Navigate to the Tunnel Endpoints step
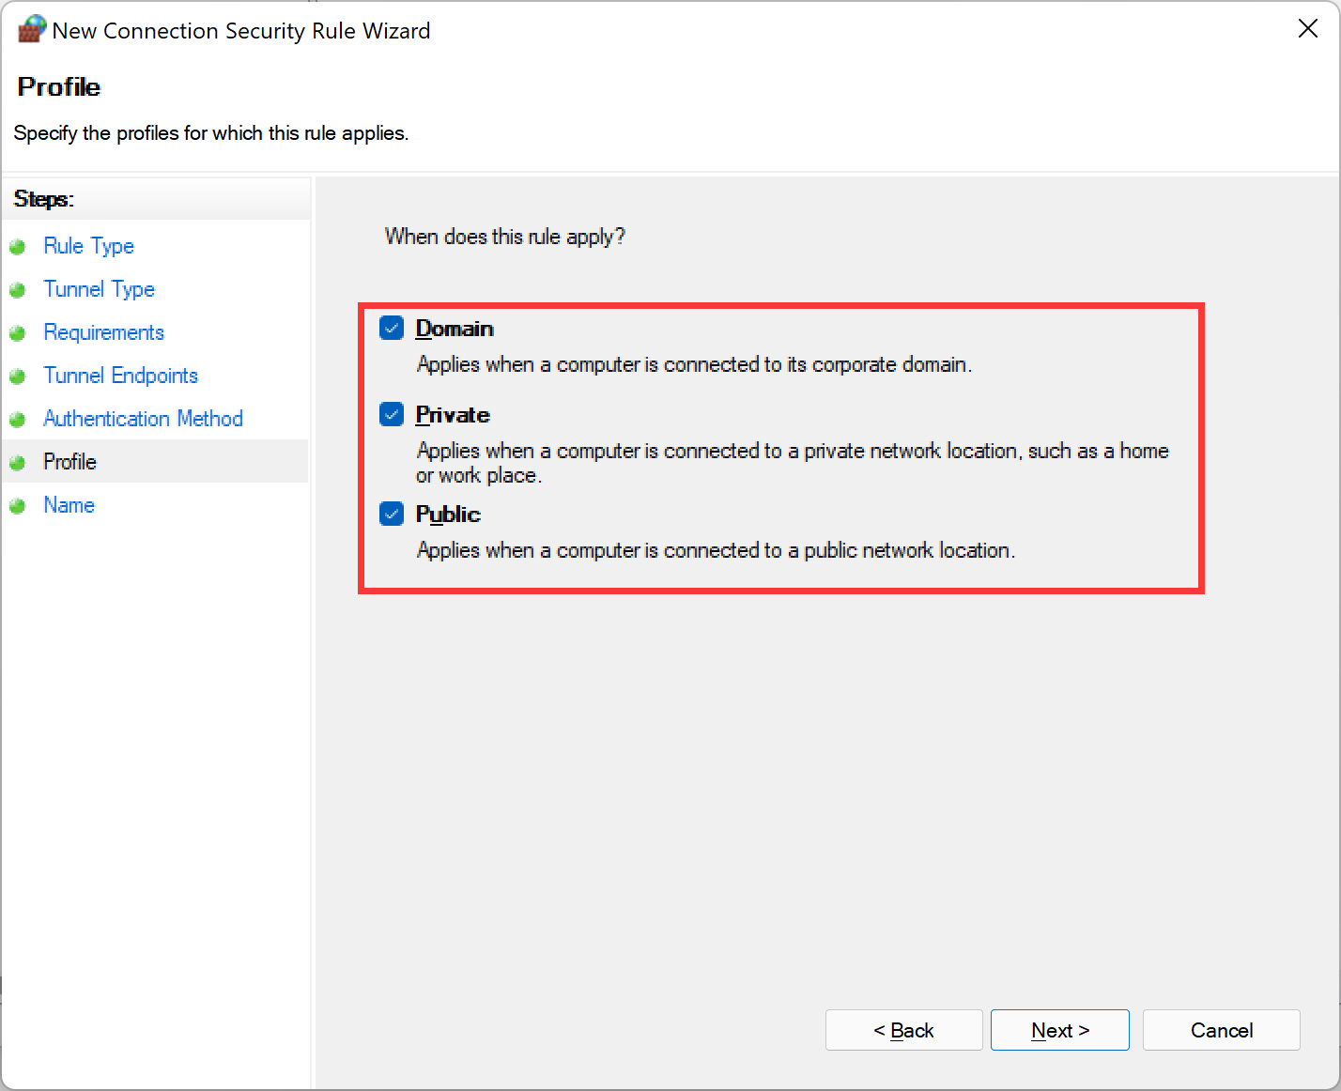 coord(120,376)
